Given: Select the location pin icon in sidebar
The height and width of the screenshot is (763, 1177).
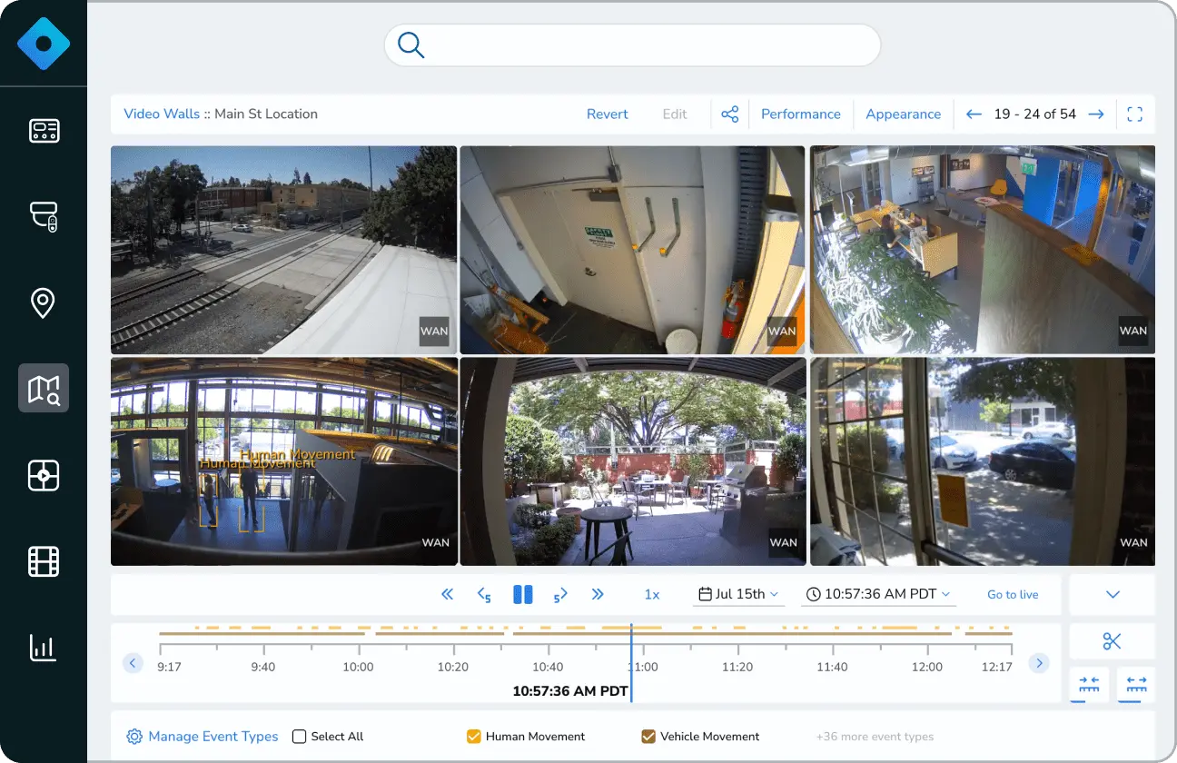Looking at the screenshot, I should 44,302.
